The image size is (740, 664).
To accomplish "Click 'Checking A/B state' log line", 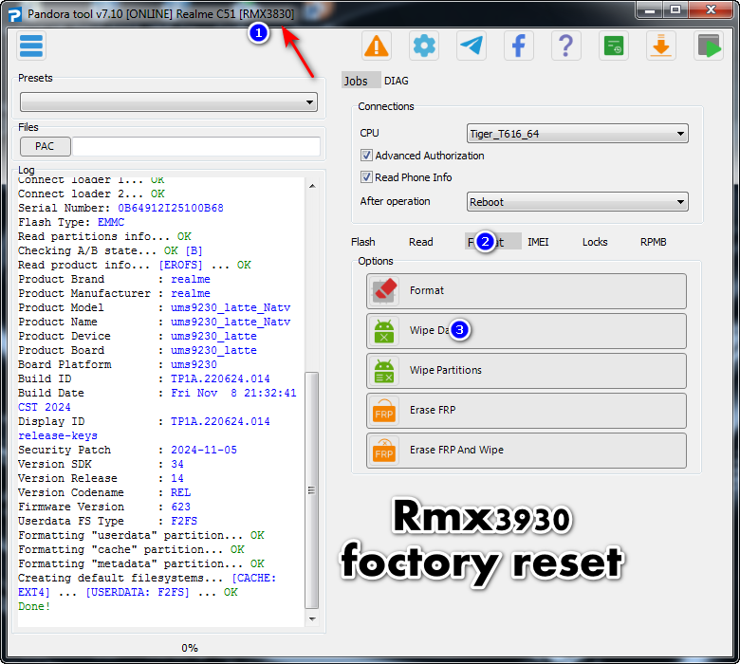I will 110,250.
